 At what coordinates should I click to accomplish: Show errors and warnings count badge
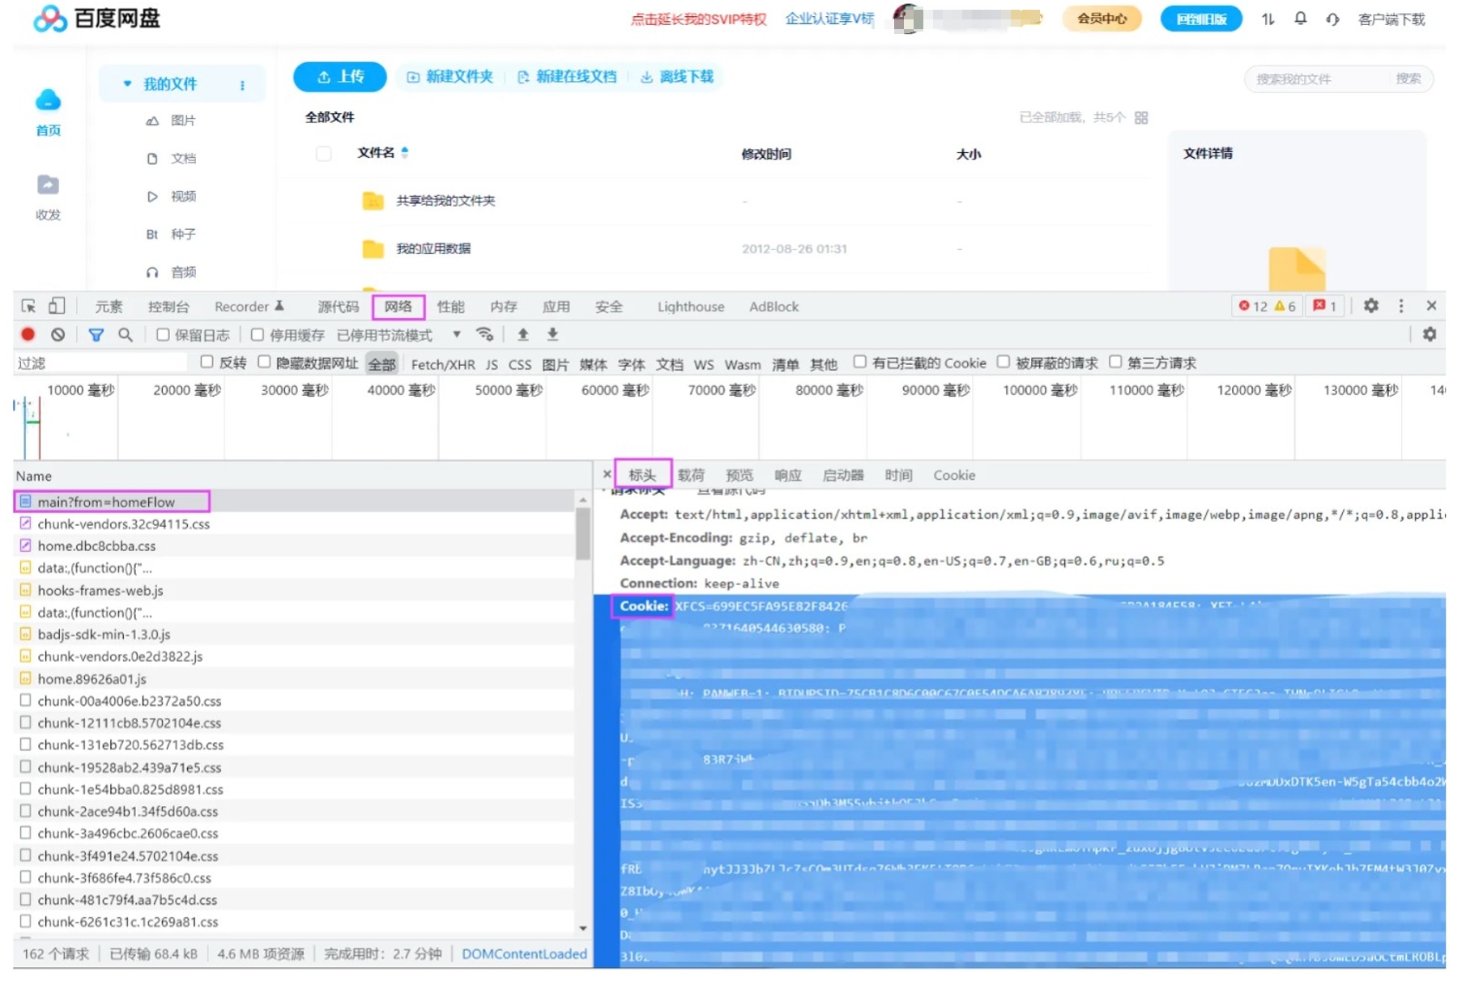coord(1267,306)
